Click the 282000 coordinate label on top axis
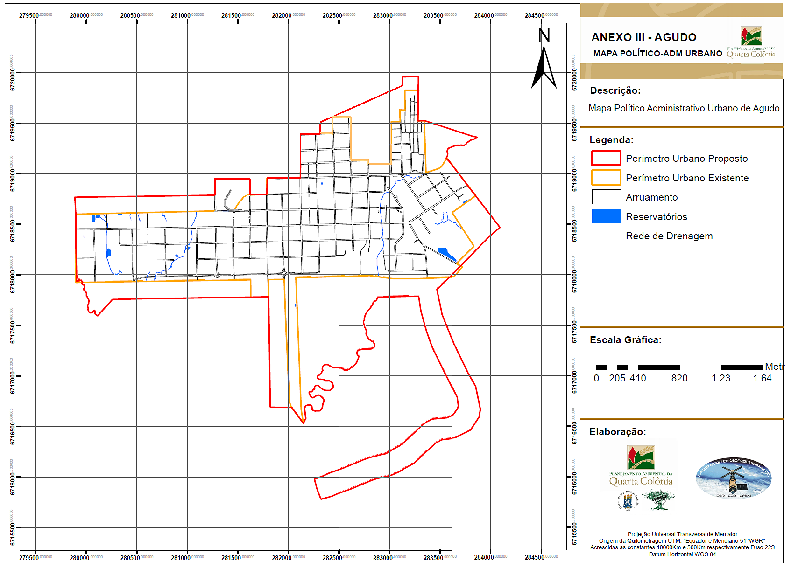 pos(282,15)
